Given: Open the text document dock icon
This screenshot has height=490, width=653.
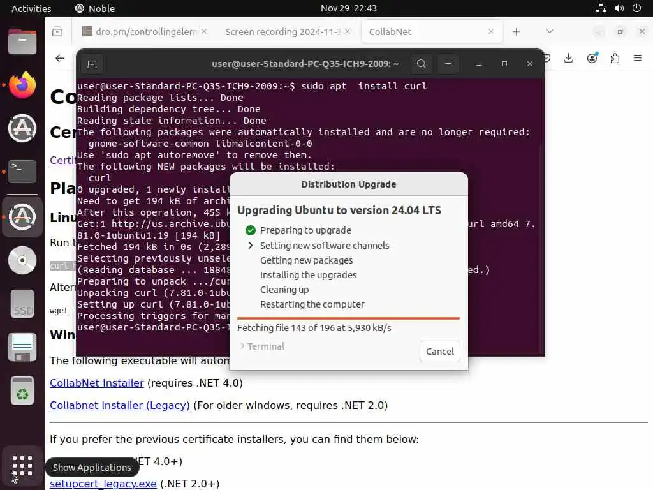Looking at the screenshot, I should pyautogui.click(x=22, y=347).
